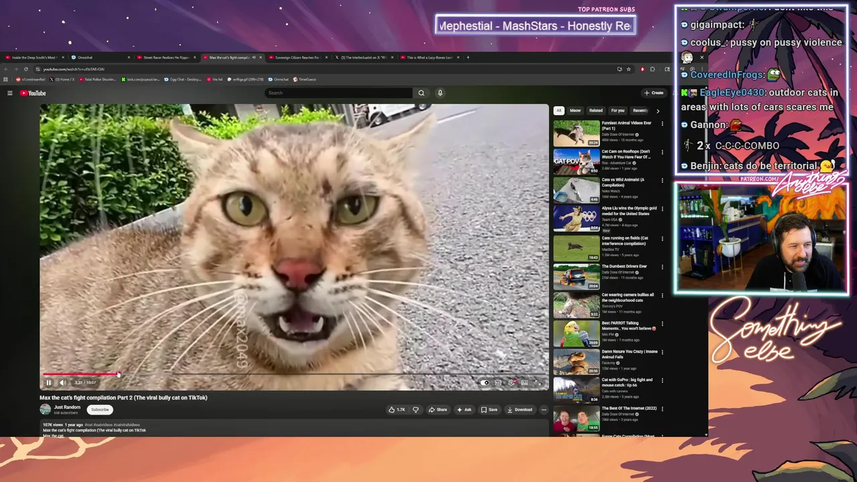This screenshot has width=857, height=482.
Task: Open options for Funniest Animal Videos Ever
Action: (662, 124)
